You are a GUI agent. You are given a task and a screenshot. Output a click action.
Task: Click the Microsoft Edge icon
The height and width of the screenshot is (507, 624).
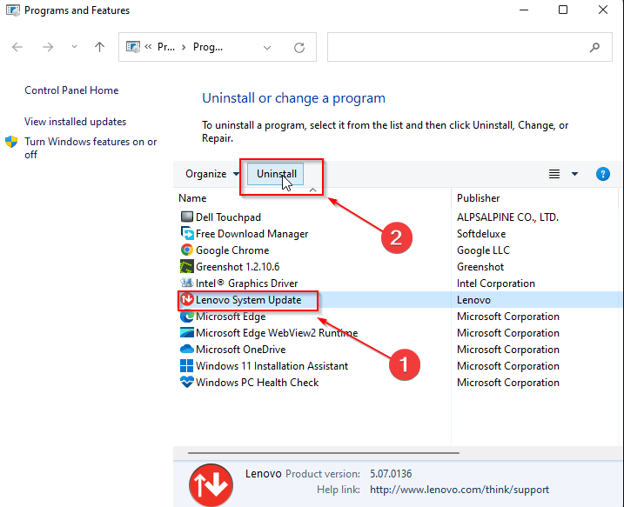186,317
